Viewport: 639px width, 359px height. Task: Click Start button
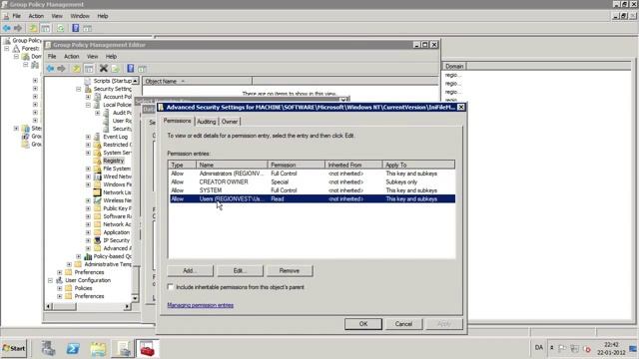(x=13, y=348)
